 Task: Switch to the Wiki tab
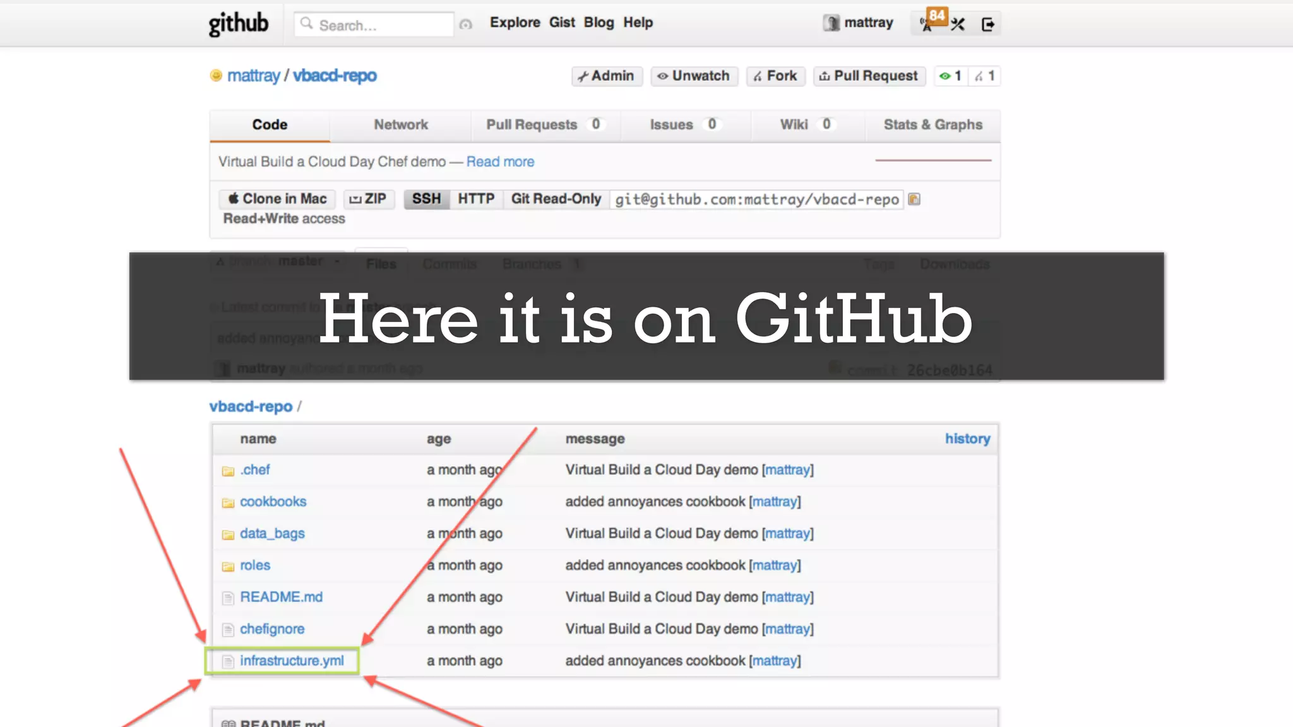click(807, 125)
